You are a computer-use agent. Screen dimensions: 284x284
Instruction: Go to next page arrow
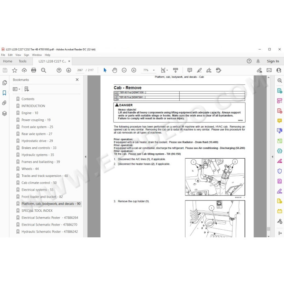[69, 70]
